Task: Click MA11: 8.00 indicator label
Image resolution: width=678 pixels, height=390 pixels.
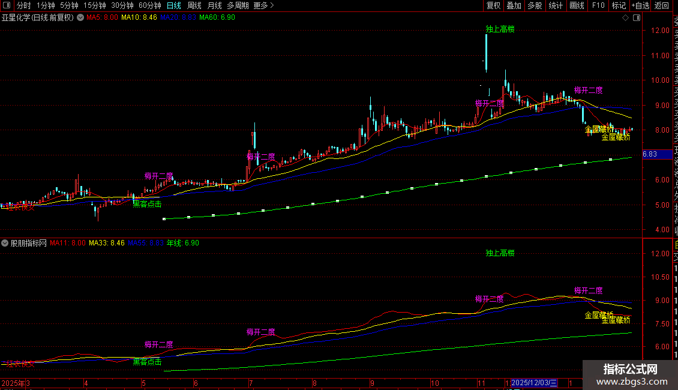Action: pyautogui.click(x=67, y=244)
